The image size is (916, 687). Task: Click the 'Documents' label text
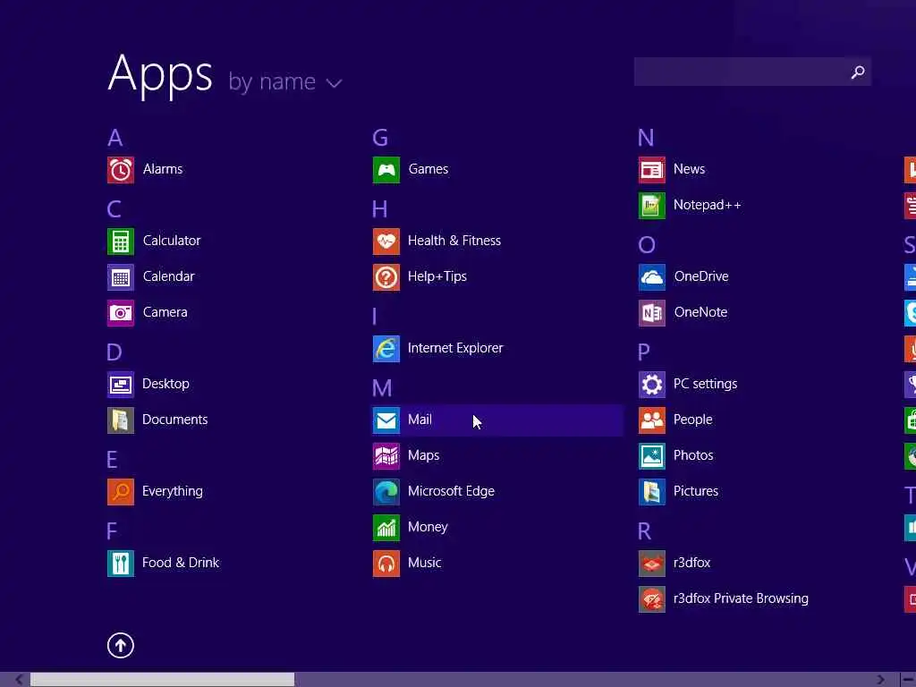(174, 420)
